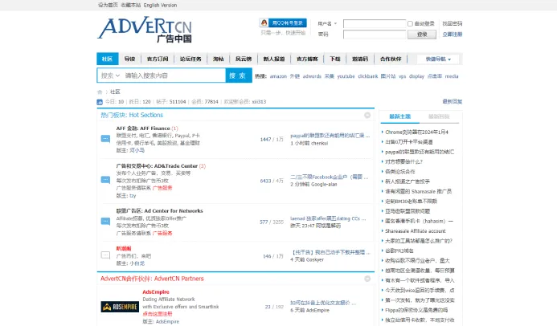Open the 官方博客 nav item
The height and width of the screenshot is (326, 557).
[307, 59]
